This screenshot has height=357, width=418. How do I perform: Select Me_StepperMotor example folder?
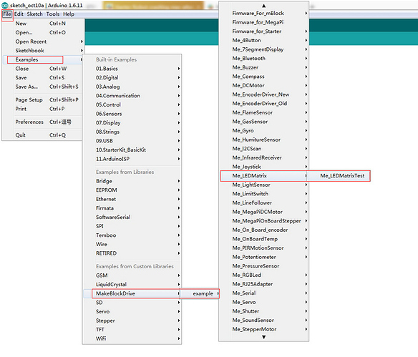pos(264,329)
